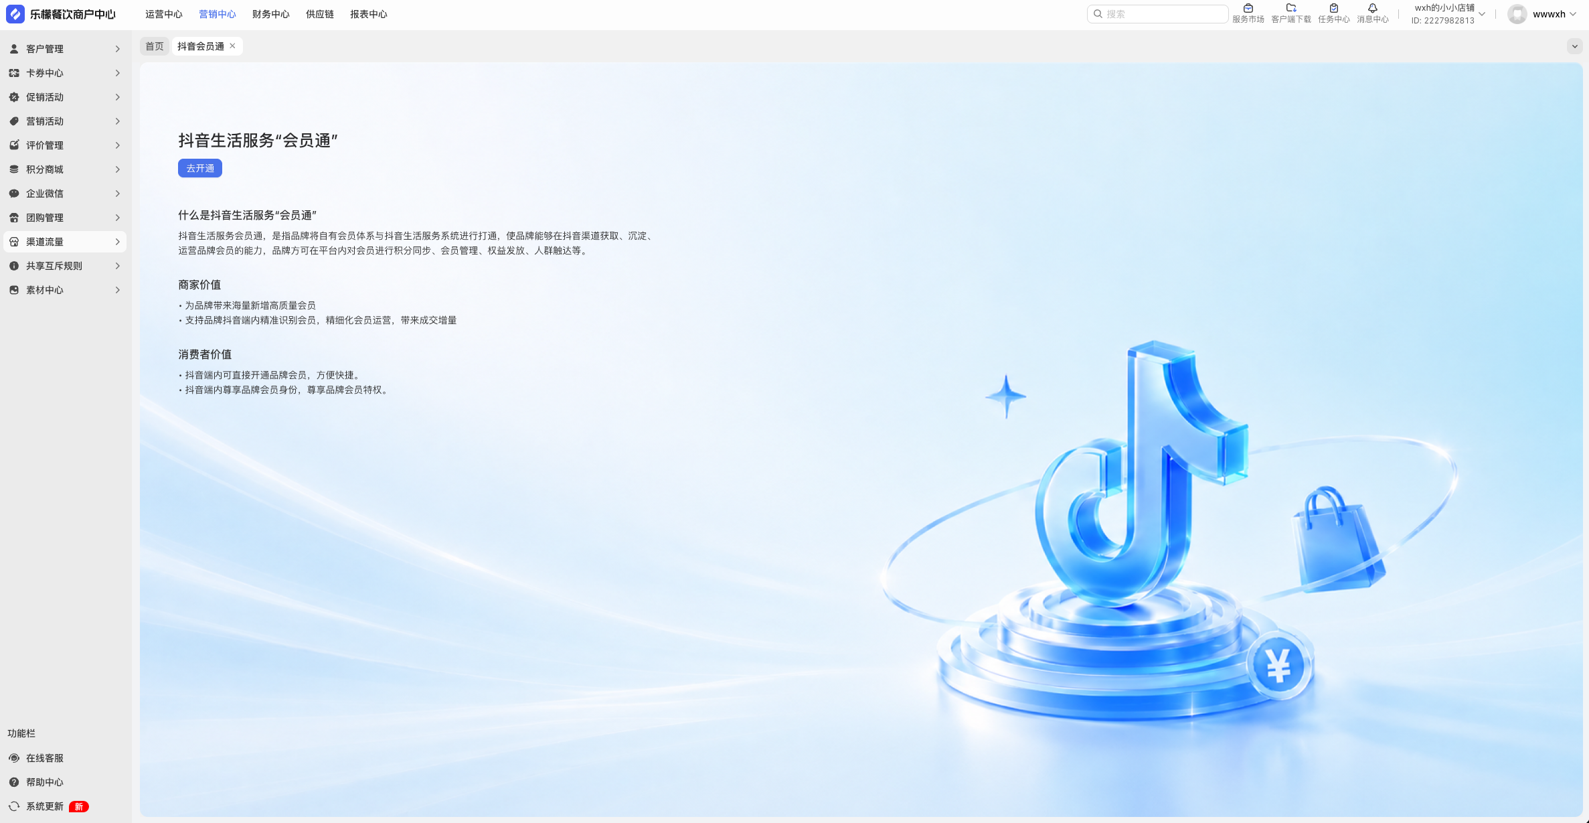This screenshot has height=823, width=1589.
Task: Expand the 营销活动 submenu chevron
Action: click(118, 121)
